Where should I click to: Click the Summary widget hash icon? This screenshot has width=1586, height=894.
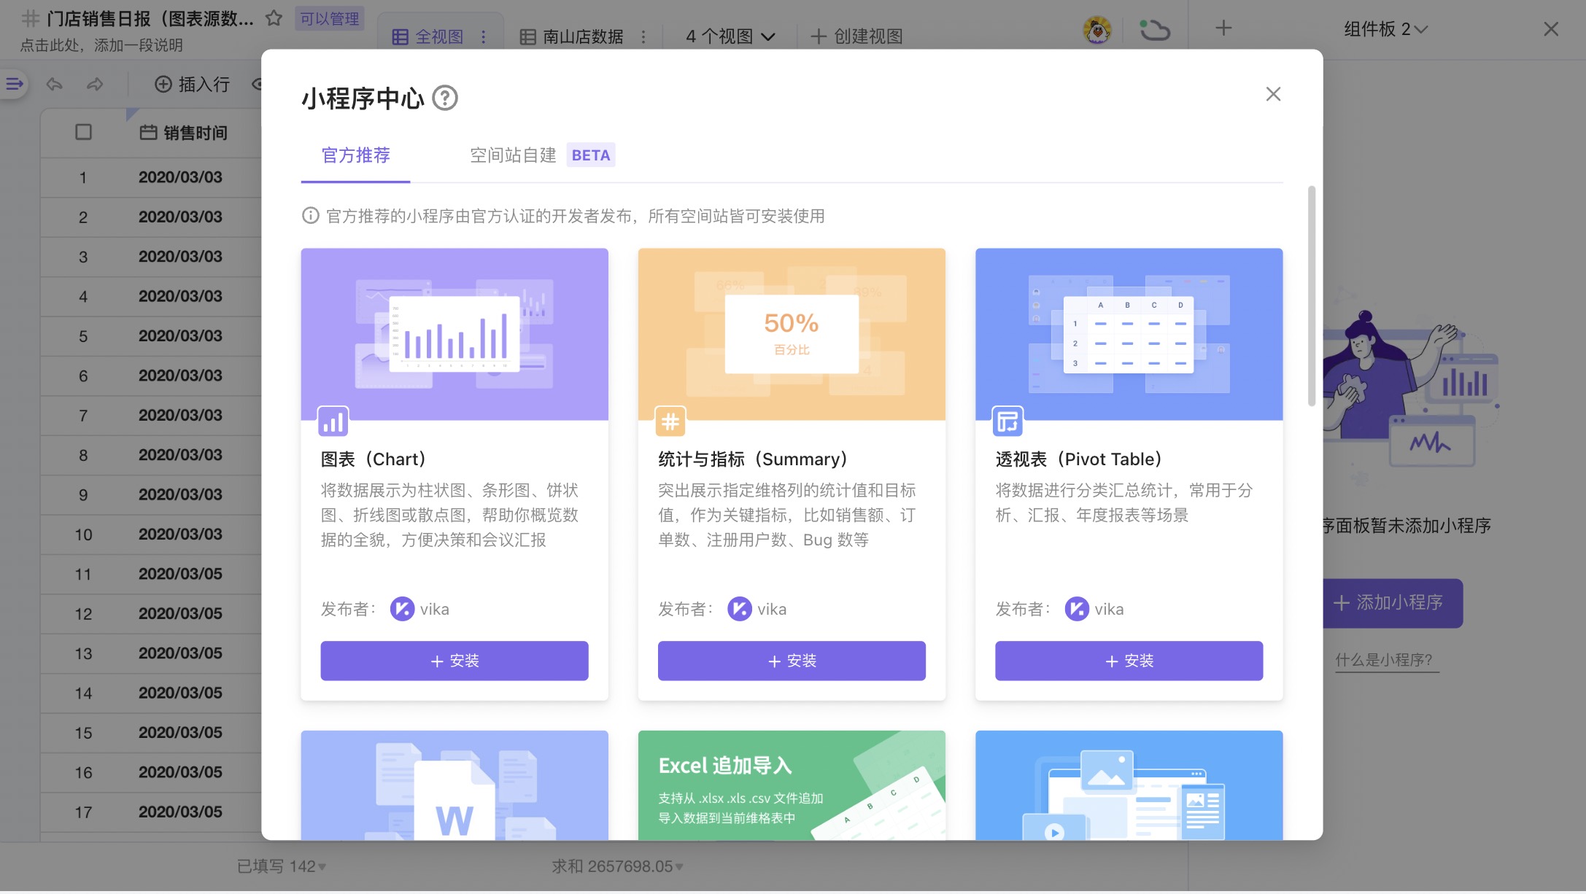click(670, 421)
